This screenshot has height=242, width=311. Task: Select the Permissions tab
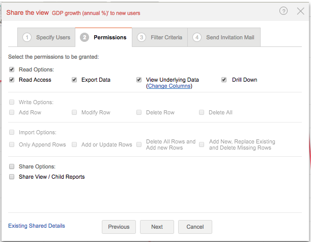(104, 37)
